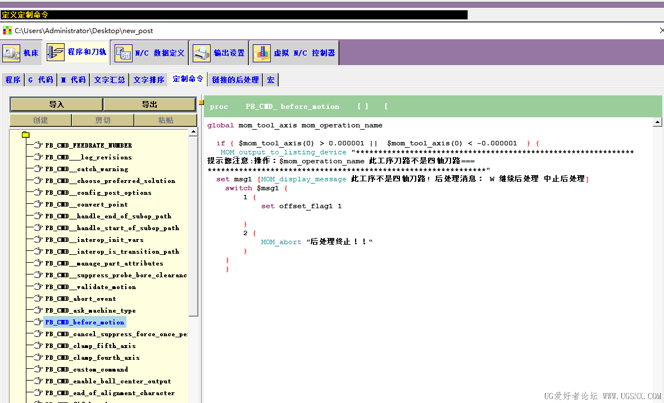Select PB_CMD__handle_end_of_subop_path command
The height and width of the screenshot is (403, 664).
coord(108,216)
